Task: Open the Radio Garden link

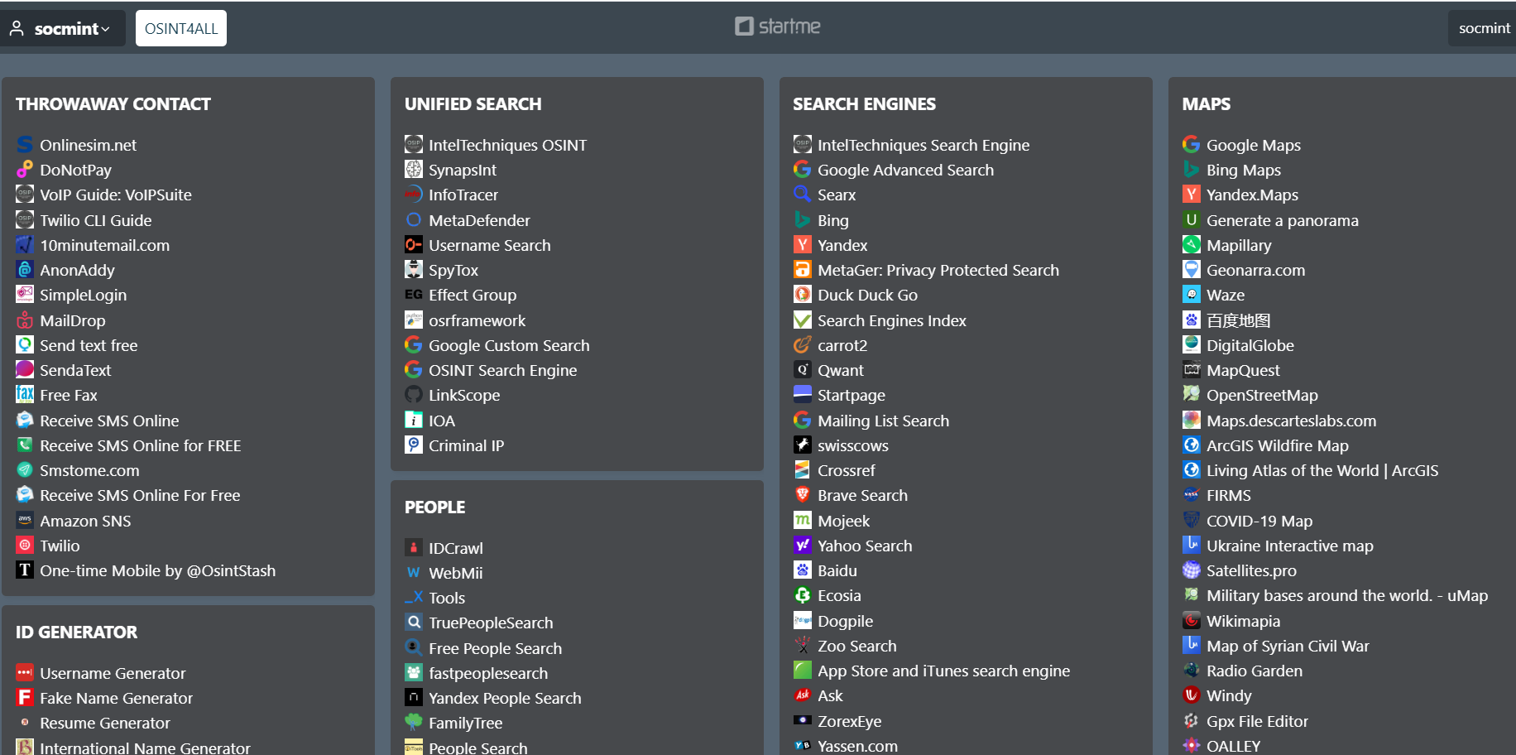Action: click(x=1254, y=671)
